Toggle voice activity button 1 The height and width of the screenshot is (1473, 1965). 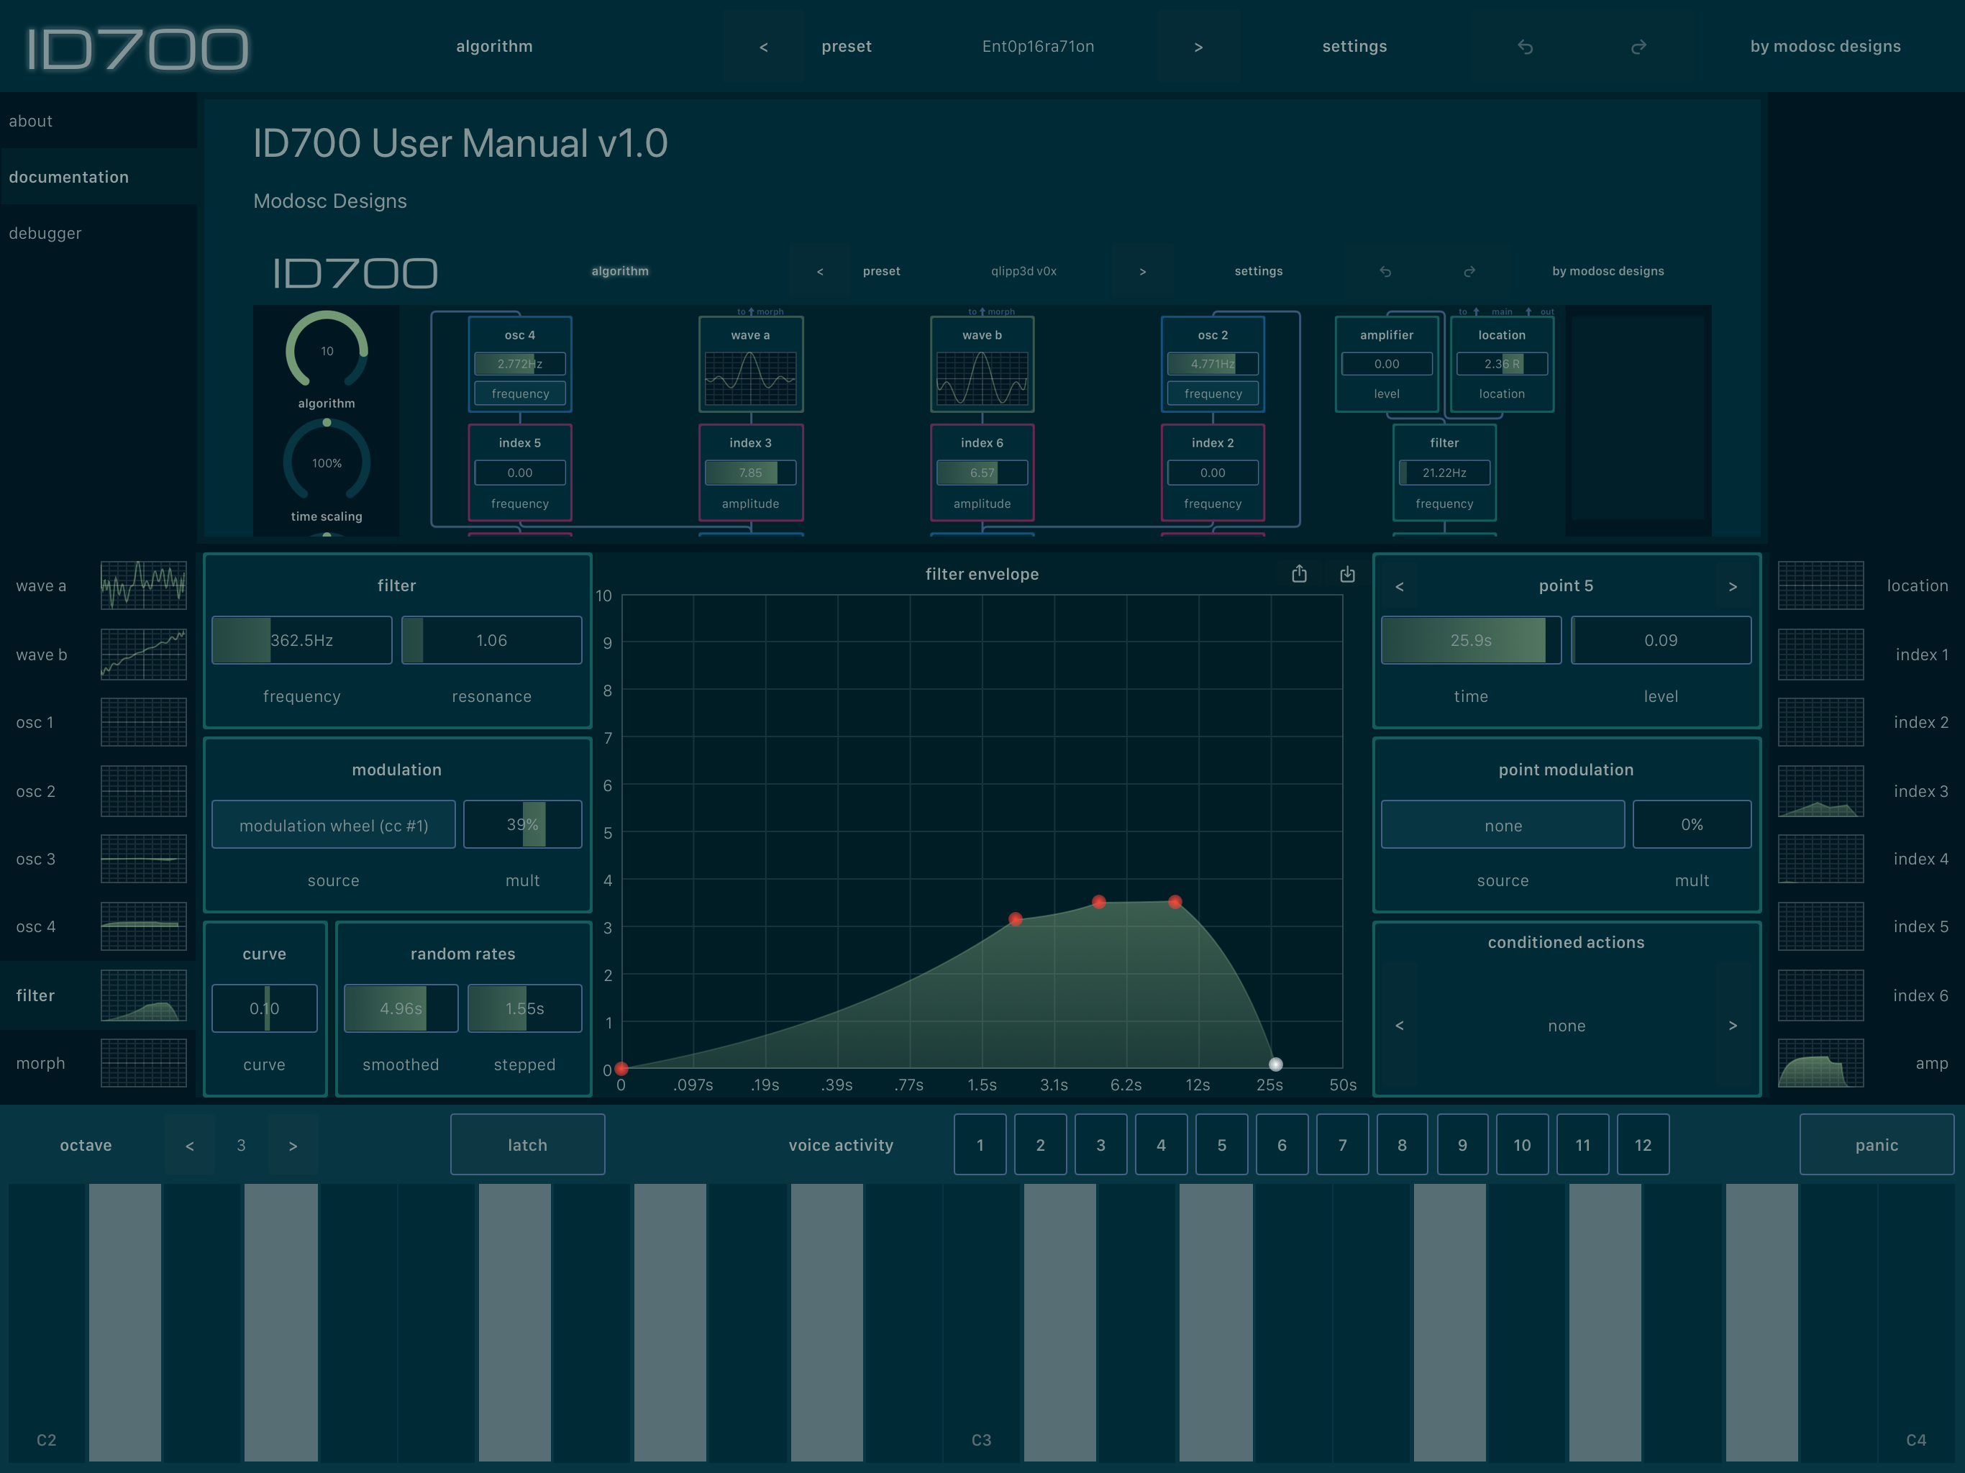[x=980, y=1144]
